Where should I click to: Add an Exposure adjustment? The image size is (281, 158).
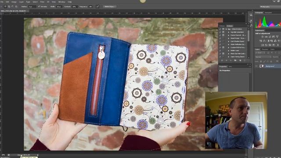pyautogui.click(x=274, y=37)
